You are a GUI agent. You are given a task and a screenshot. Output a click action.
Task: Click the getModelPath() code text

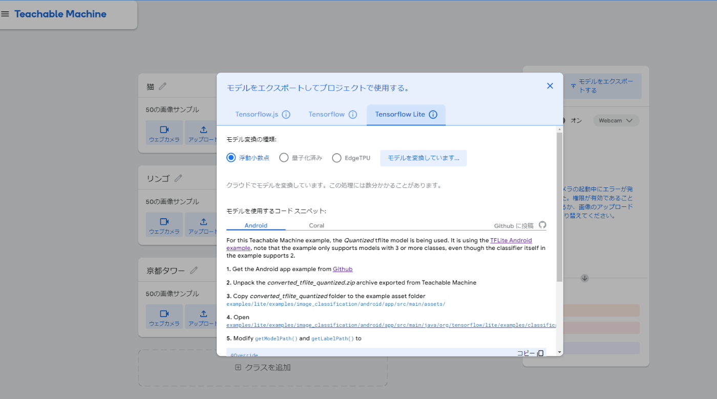click(x=276, y=339)
